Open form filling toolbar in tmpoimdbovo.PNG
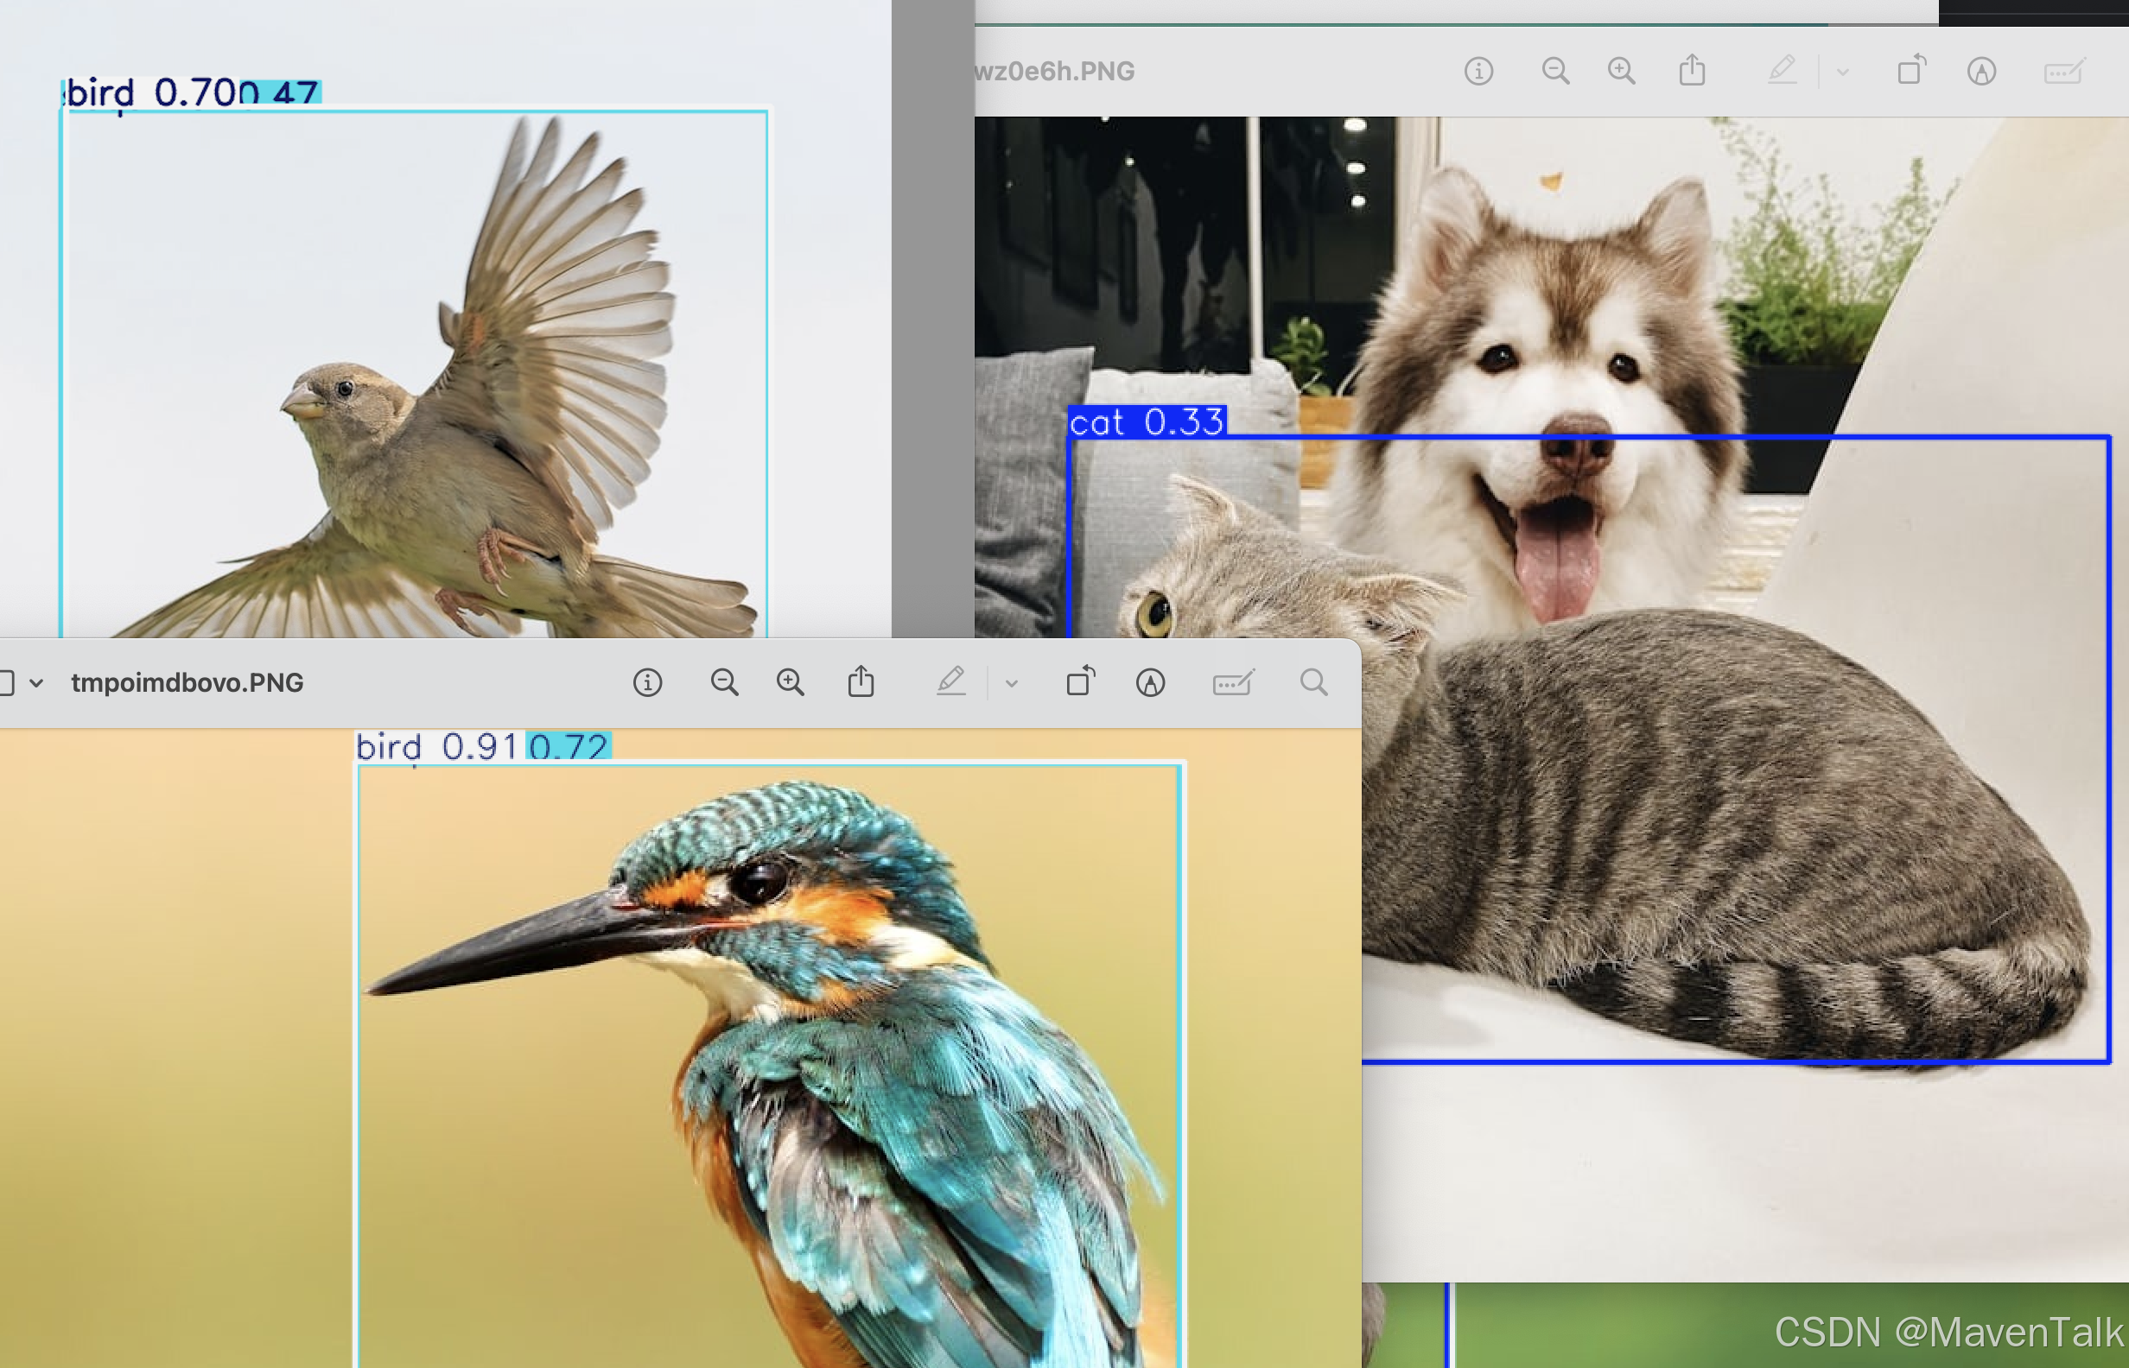The width and height of the screenshot is (2129, 1368). (1232, 683)
